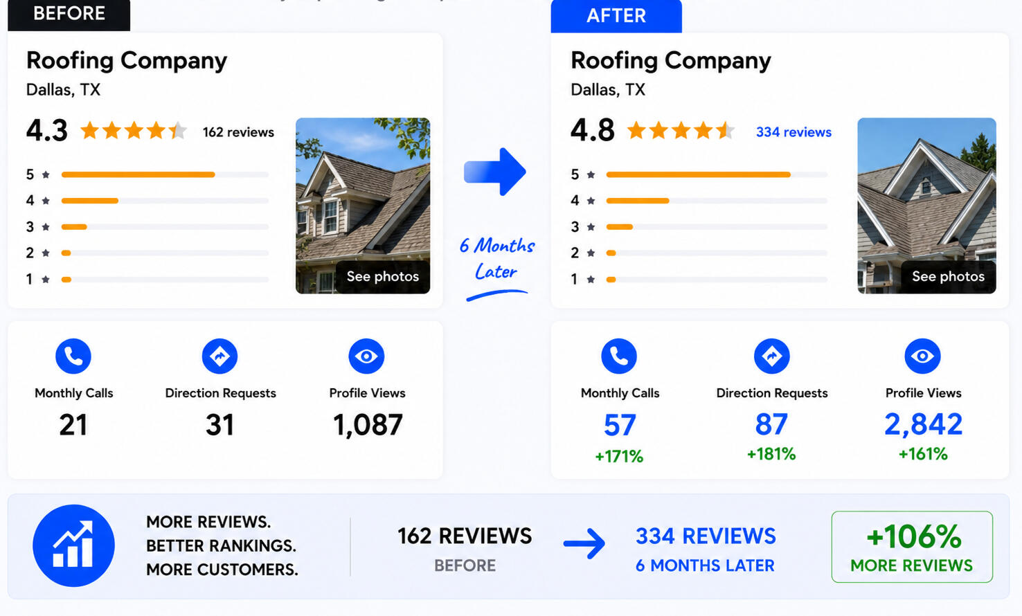Click See photos on the After house image

tap(948, 276)
